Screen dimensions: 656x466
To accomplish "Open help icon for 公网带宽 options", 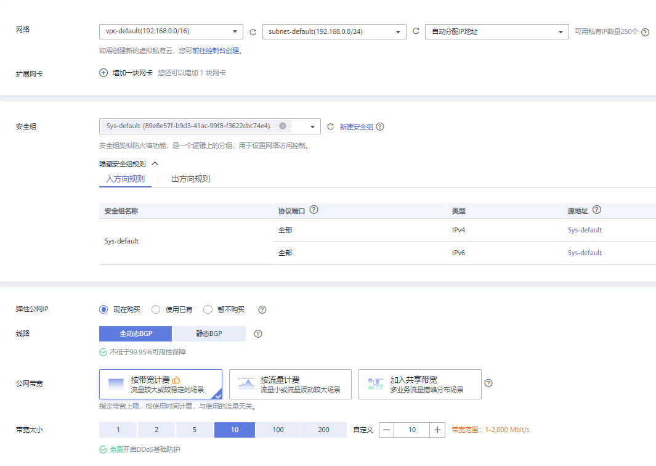I will coord(488,383).
